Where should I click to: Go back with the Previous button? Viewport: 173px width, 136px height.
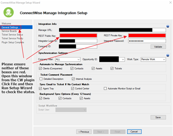click(x=84, y=132)
